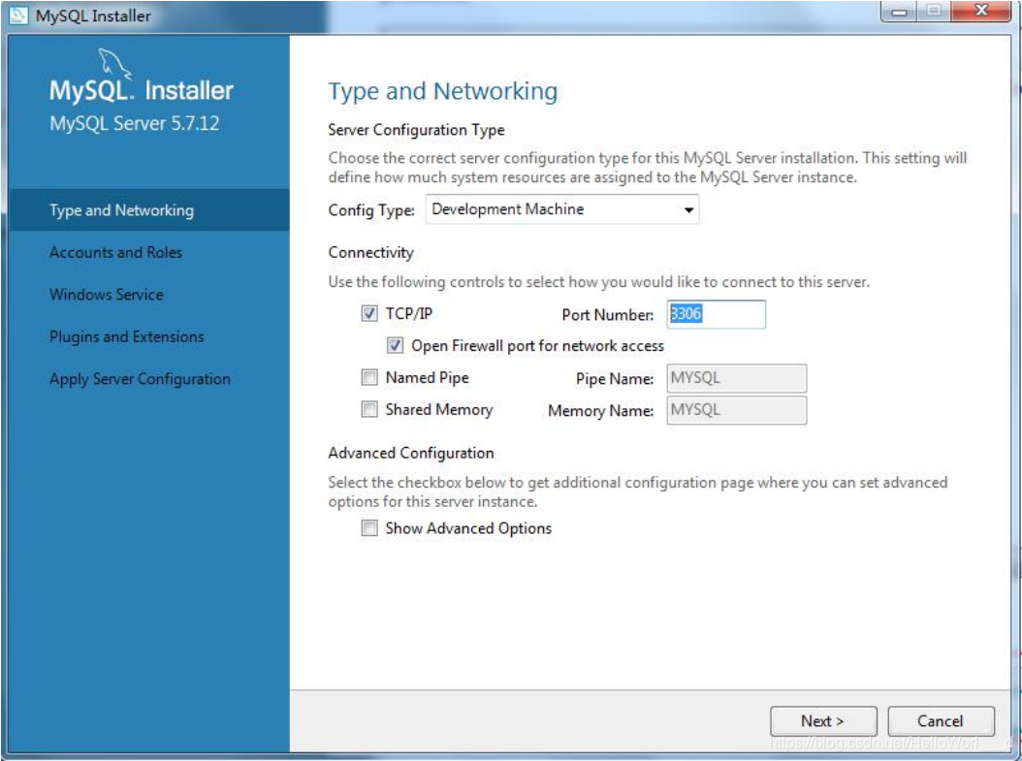Click the Server Configuration Type label
The image size is (1022, 761).
tap(416, 130)
